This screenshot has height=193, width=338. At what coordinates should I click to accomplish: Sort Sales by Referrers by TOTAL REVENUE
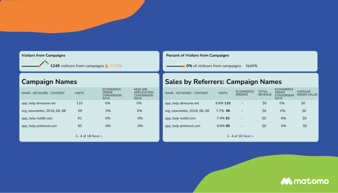[264, 93]
